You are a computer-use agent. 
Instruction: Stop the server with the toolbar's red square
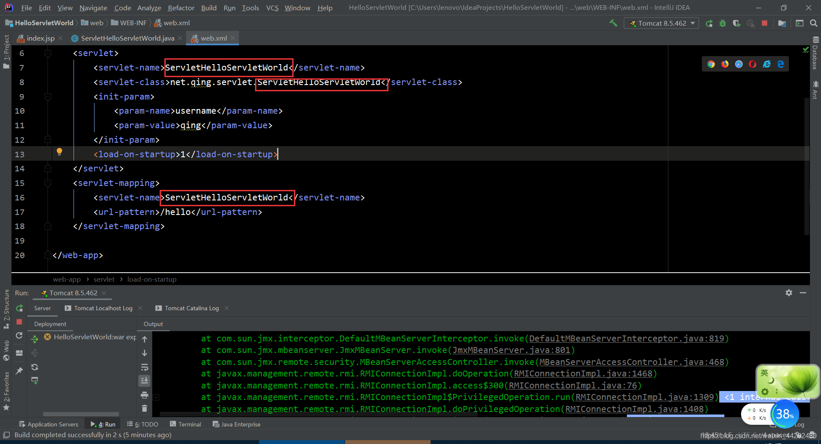tap(765, 23)
